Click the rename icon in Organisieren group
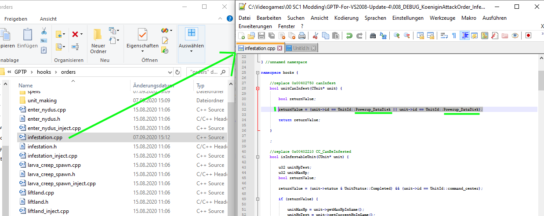 pos(75,47)
